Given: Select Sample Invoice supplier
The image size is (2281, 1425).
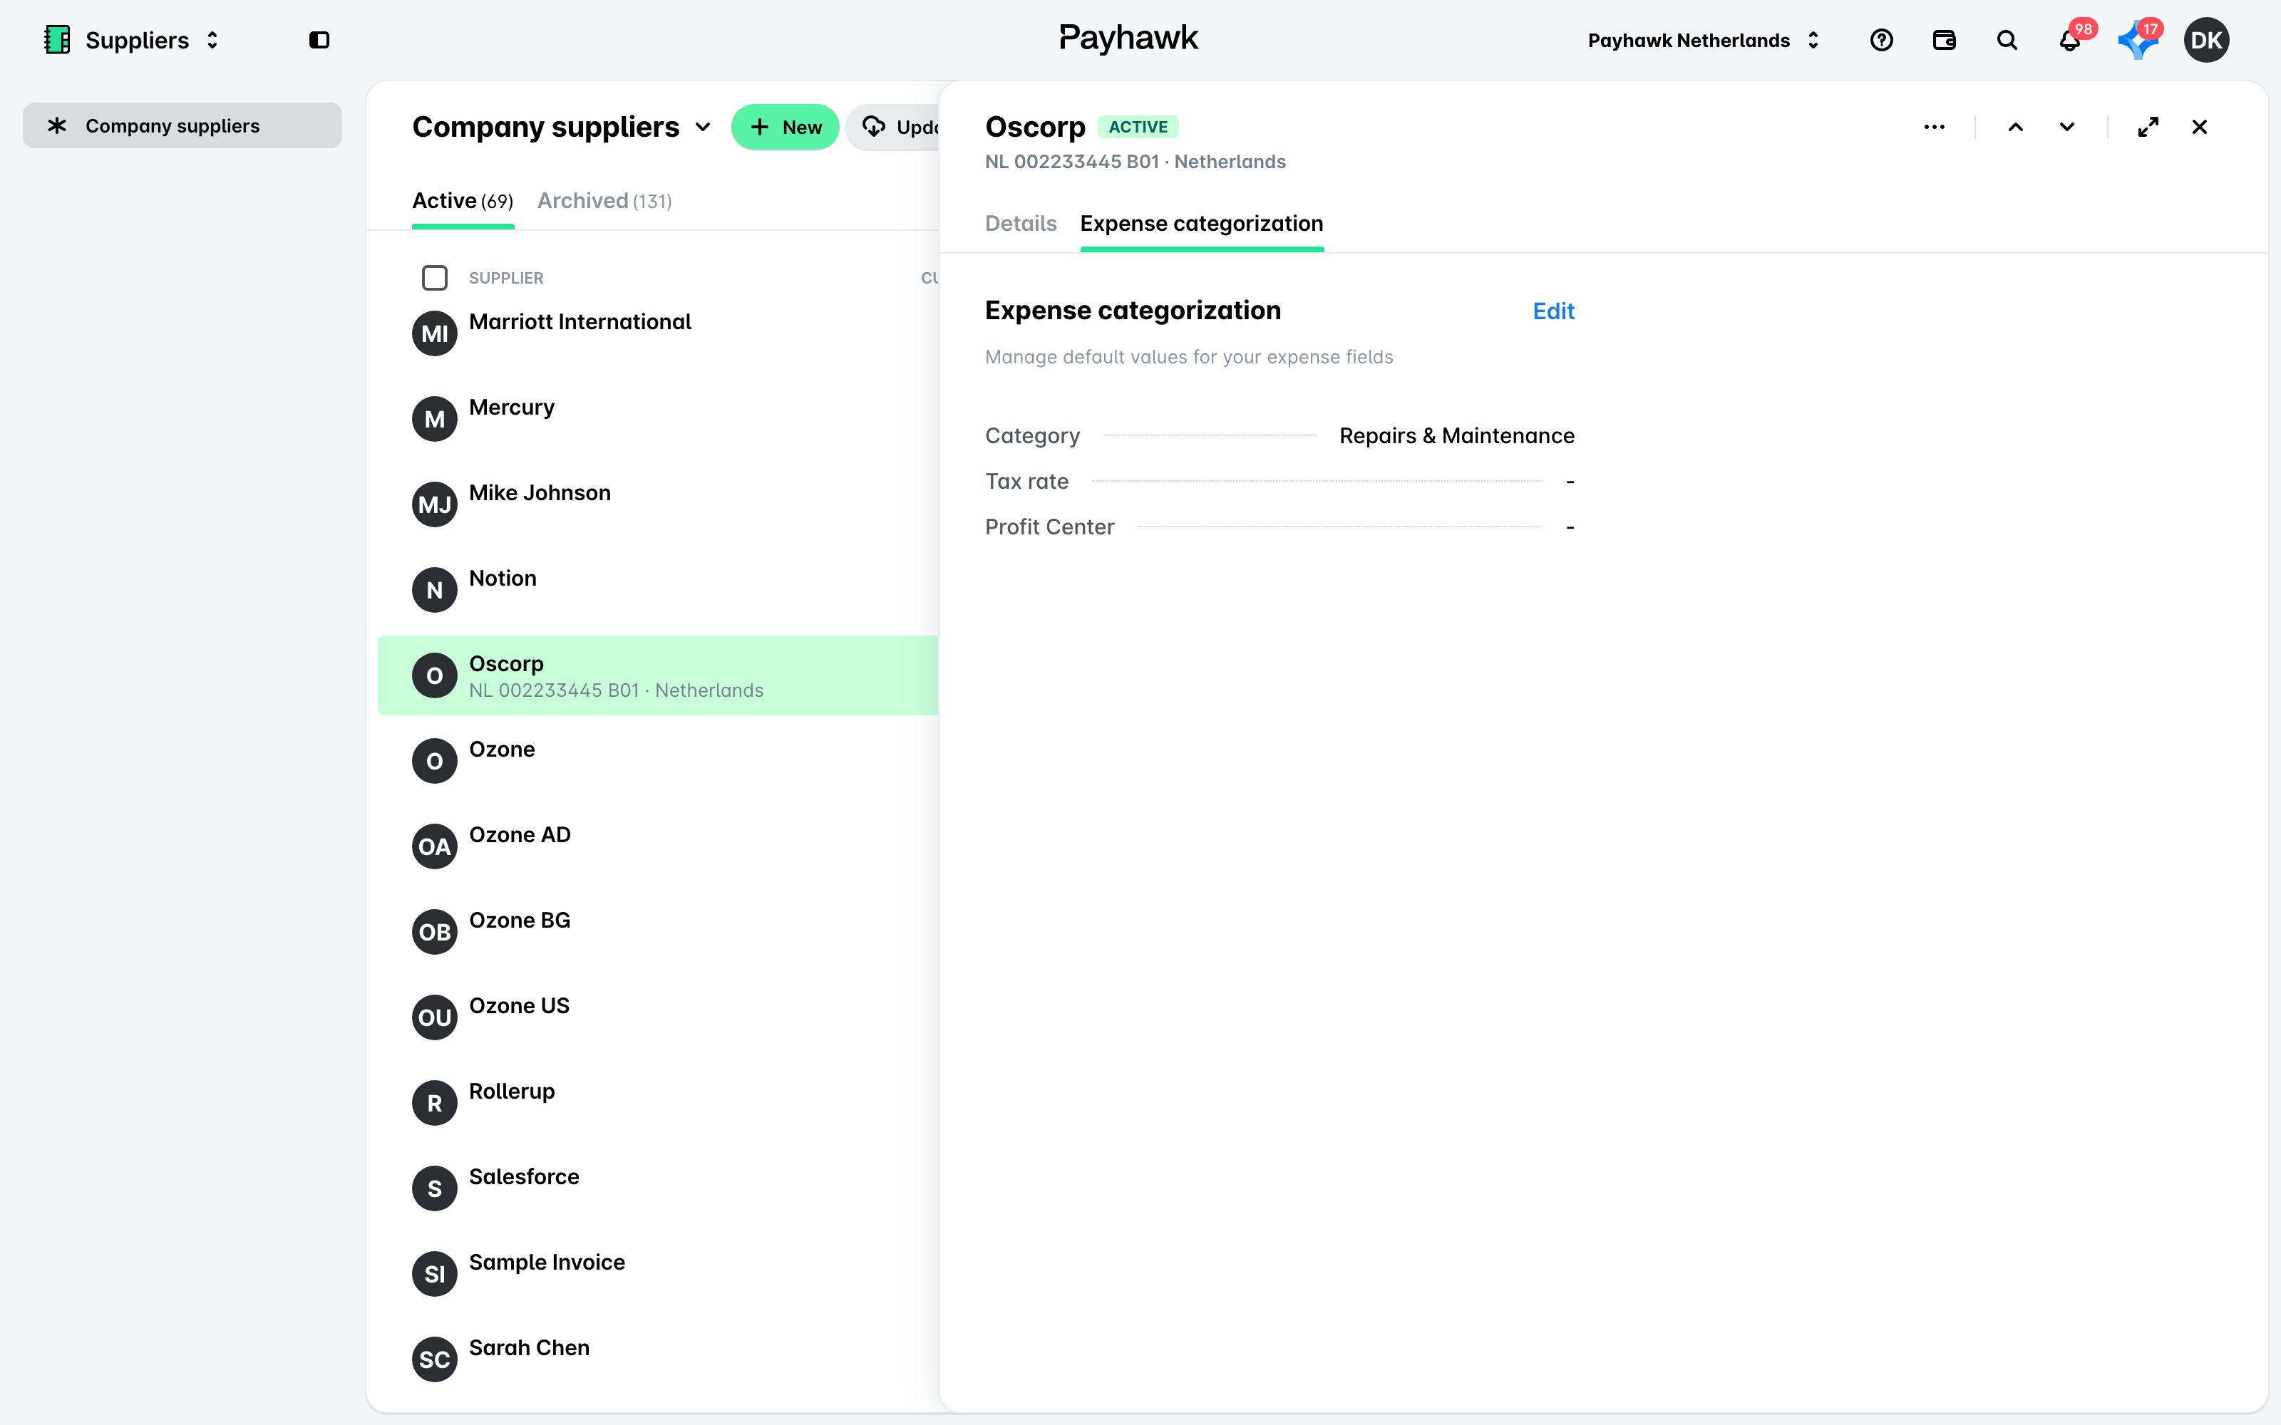Looking at the screenshot, I should coord(658,1273).
